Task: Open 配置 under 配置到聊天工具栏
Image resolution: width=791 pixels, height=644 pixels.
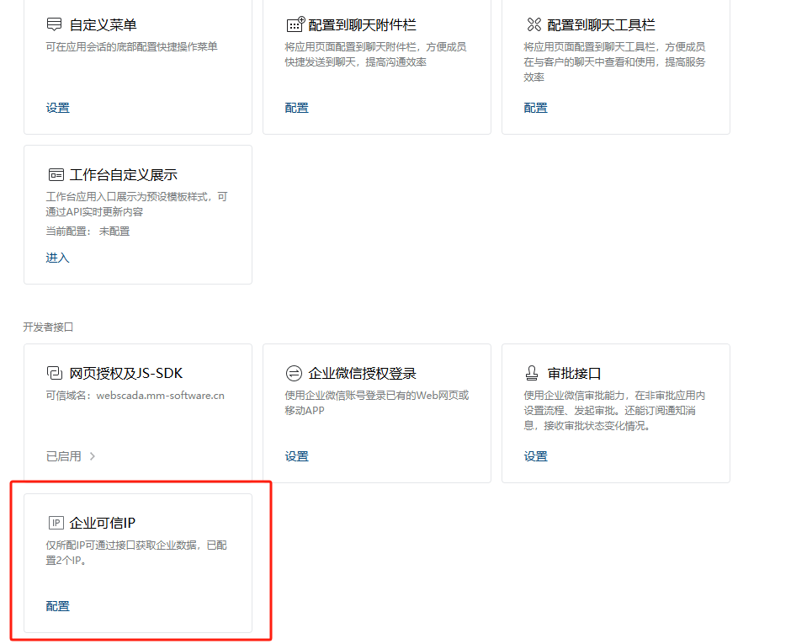Action: (x=535, y=108)
